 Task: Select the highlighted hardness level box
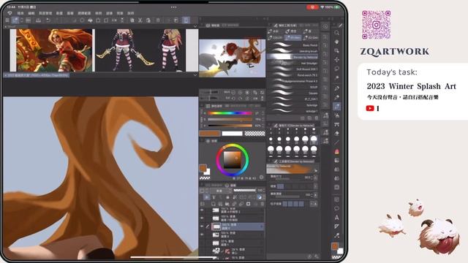click(x=281, y=186)
